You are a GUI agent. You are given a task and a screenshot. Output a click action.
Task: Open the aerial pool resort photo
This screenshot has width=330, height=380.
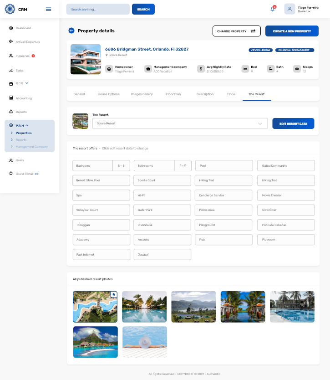[95, 307]
